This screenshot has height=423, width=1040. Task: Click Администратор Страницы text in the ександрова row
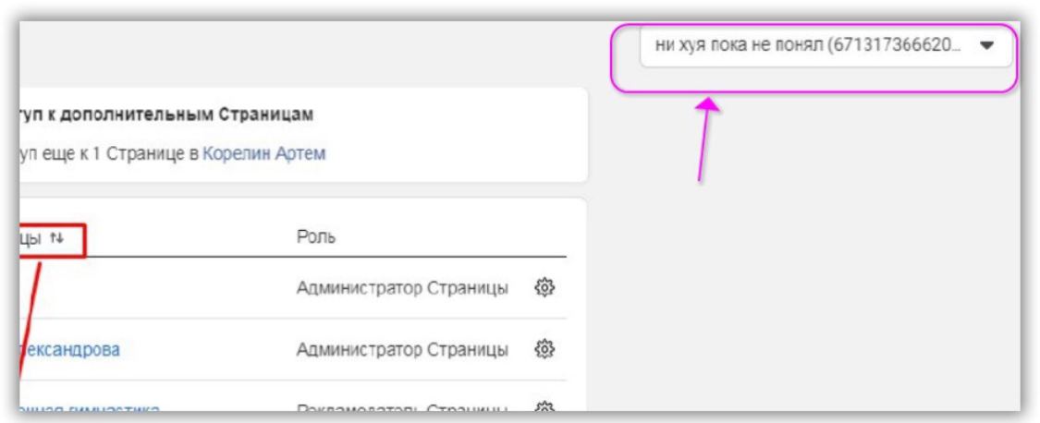[x=402, y=349]
